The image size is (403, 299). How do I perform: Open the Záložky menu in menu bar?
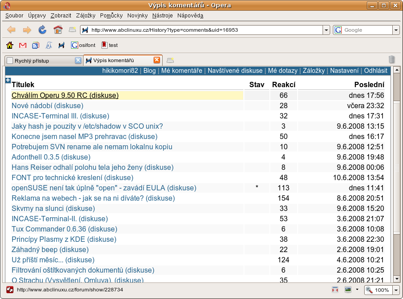click(x=85, y=15)
